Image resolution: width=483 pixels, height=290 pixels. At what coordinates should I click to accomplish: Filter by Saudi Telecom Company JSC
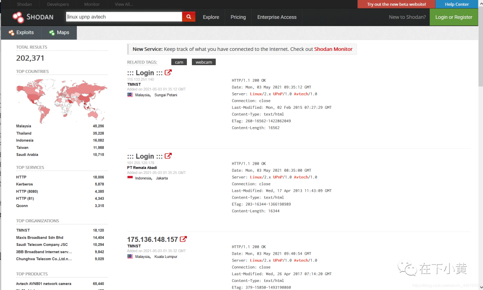pos(42,244)
